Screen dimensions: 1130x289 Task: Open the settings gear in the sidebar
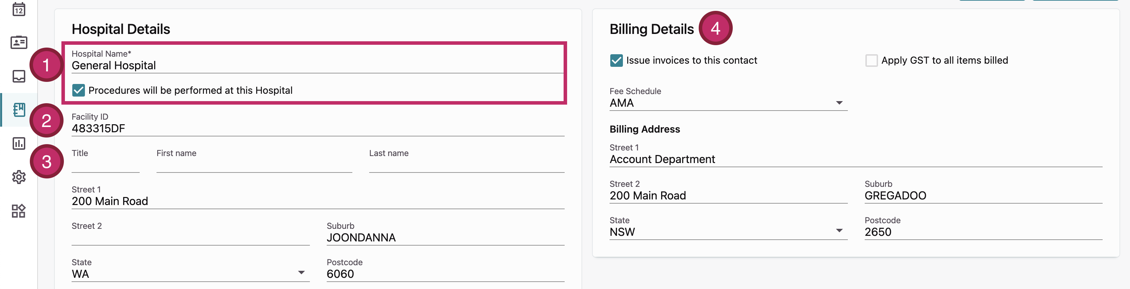click(x=18, y=177)
